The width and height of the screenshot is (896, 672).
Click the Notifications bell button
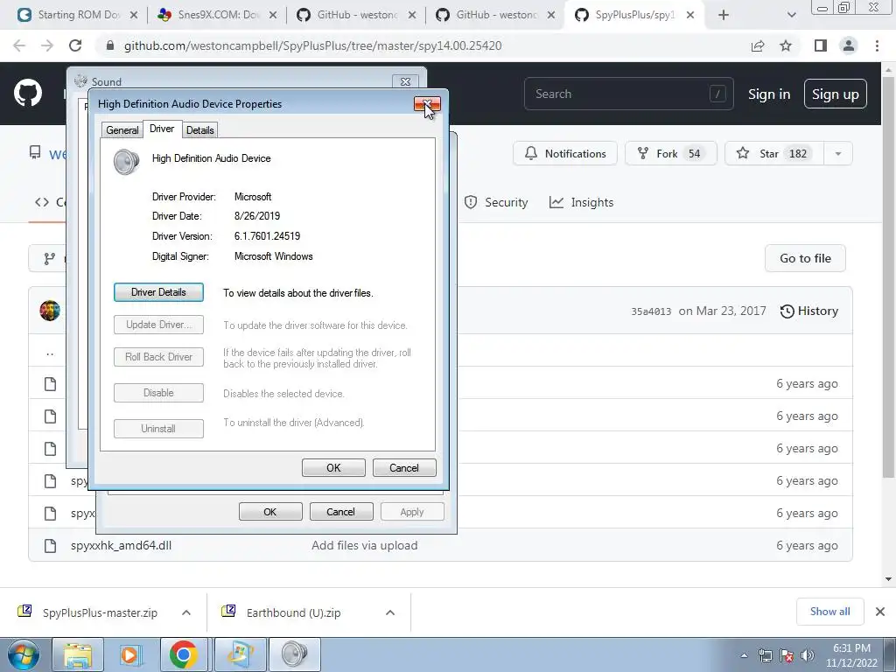(564, 153)
